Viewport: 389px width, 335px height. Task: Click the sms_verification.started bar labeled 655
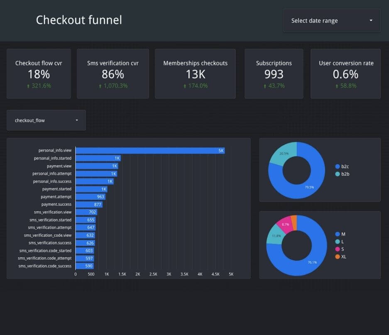[86, 220]
